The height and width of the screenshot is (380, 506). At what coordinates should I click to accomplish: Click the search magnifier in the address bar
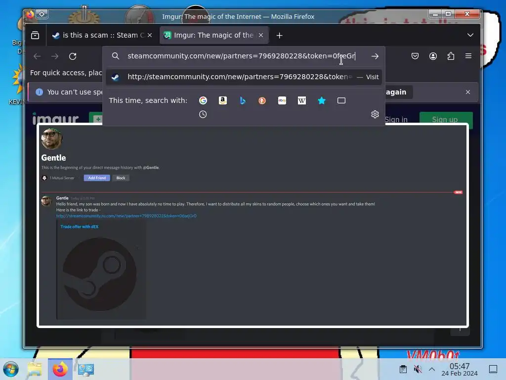click(116, 56)
